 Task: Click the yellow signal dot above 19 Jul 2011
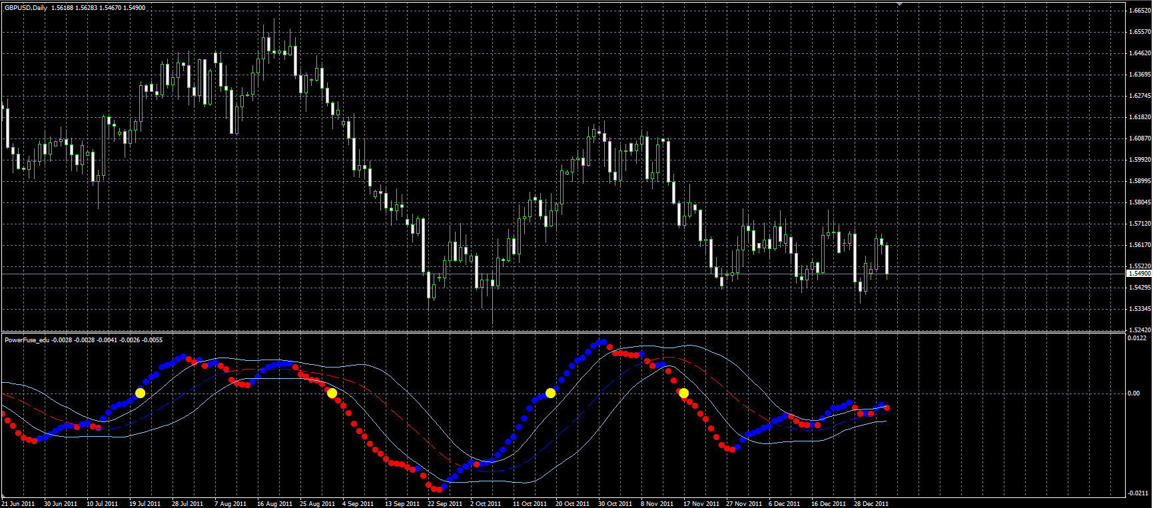coord(140,393)
